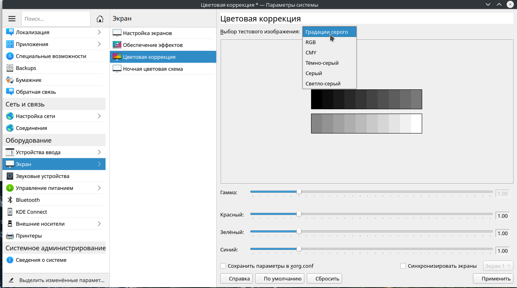
Task: Open the hamburger menu icon
Action: pos(12,19)
